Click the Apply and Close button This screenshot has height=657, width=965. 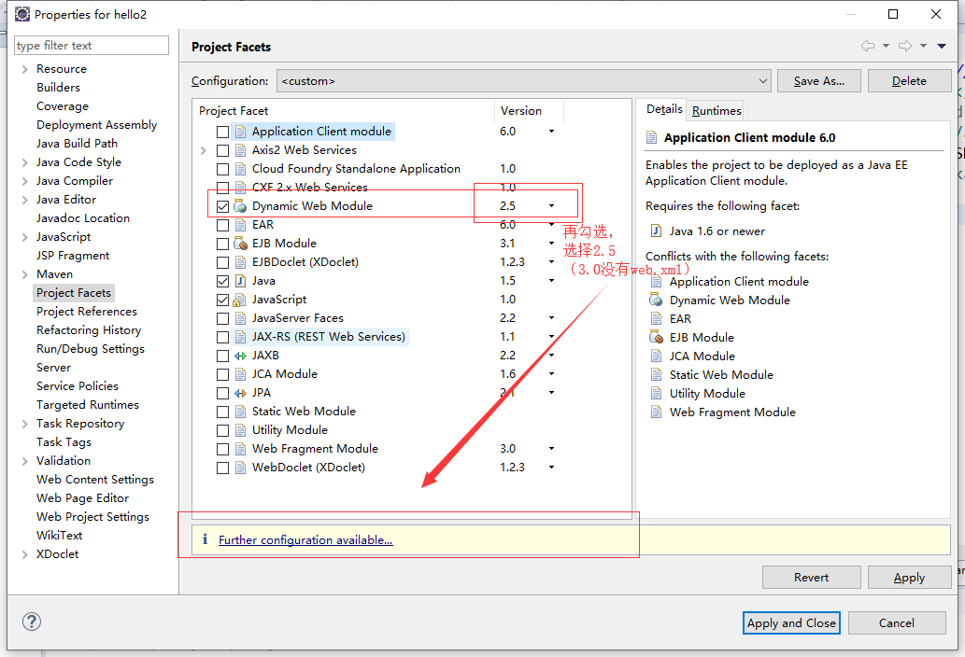point(791,622)
